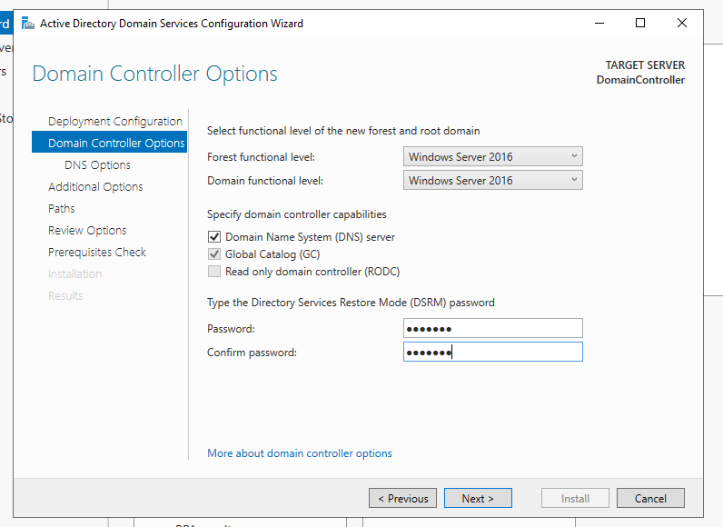723x527 pixels.
Task: Open the Paths step
Action: click(62, 209)
